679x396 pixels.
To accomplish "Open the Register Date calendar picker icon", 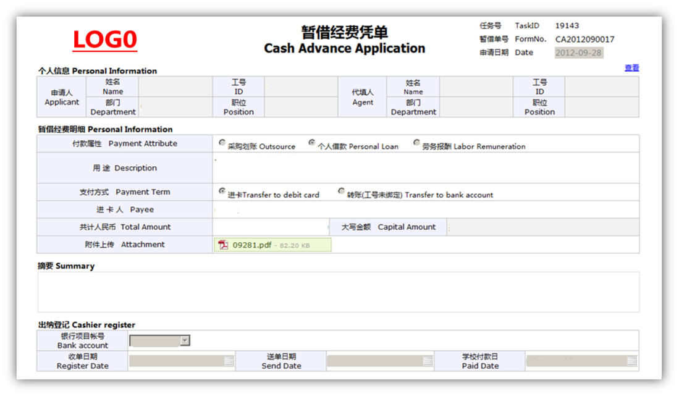I will [229, 361].
